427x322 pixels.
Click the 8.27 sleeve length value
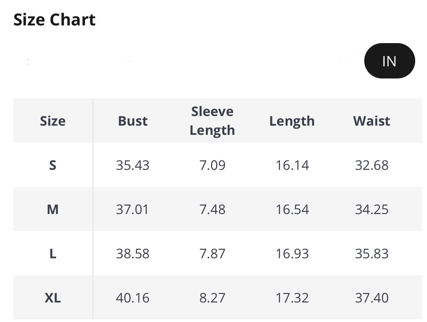coord(212,298)
